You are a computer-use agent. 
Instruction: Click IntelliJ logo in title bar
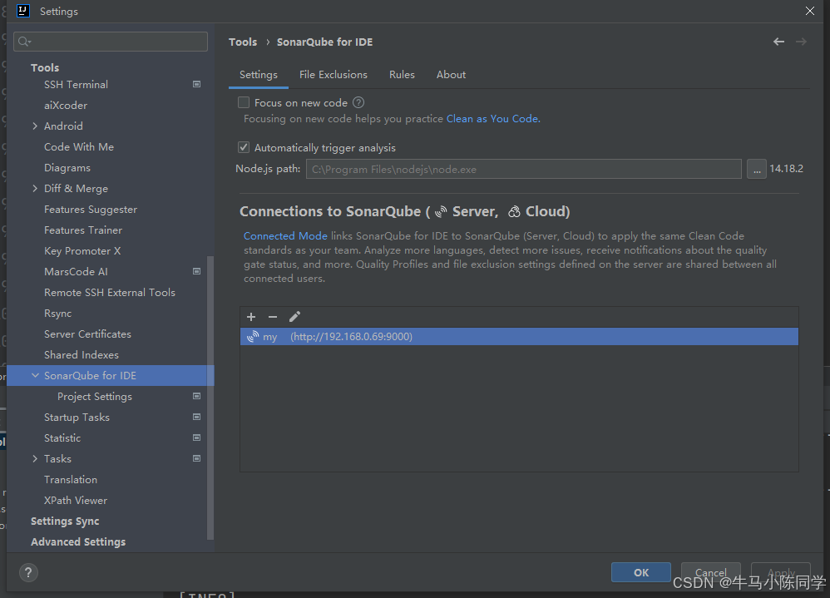pos(23,11)
